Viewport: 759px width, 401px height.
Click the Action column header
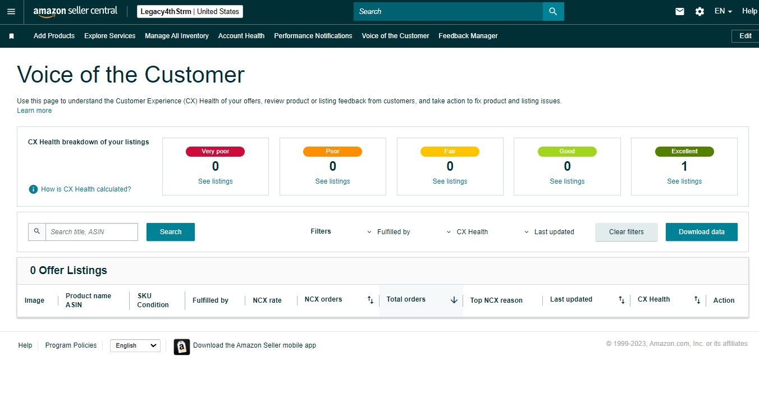(724, 300)
